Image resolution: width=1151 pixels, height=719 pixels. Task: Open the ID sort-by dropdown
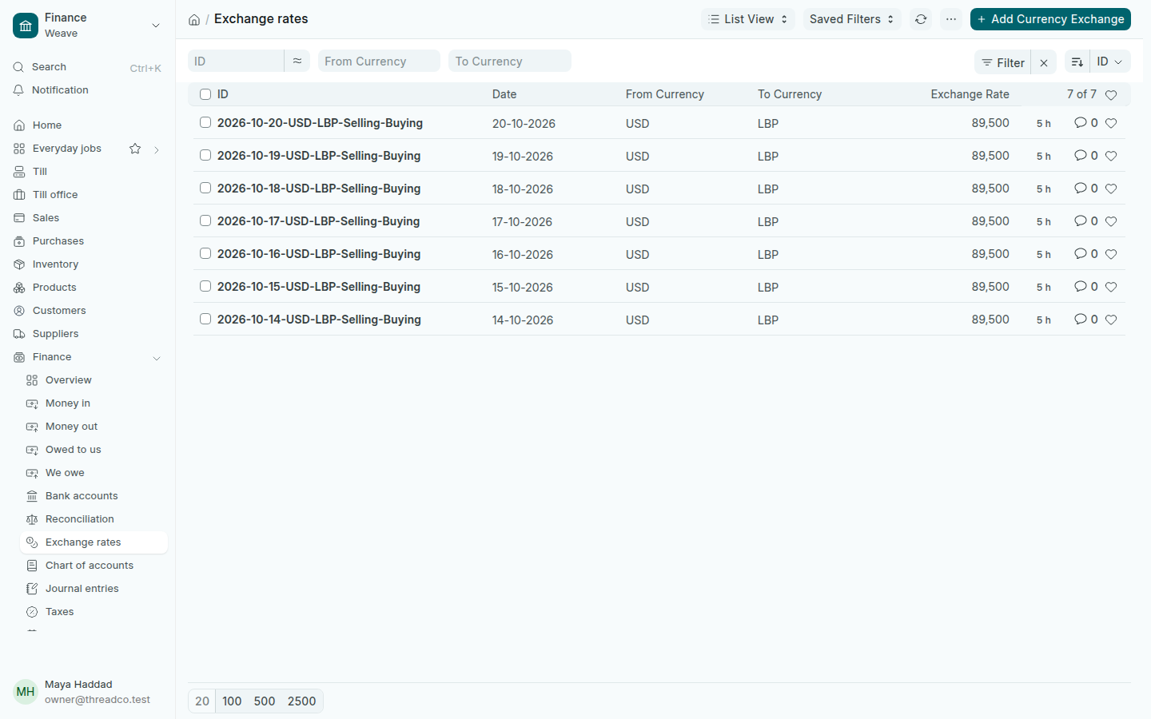(x=1110, y=62)
